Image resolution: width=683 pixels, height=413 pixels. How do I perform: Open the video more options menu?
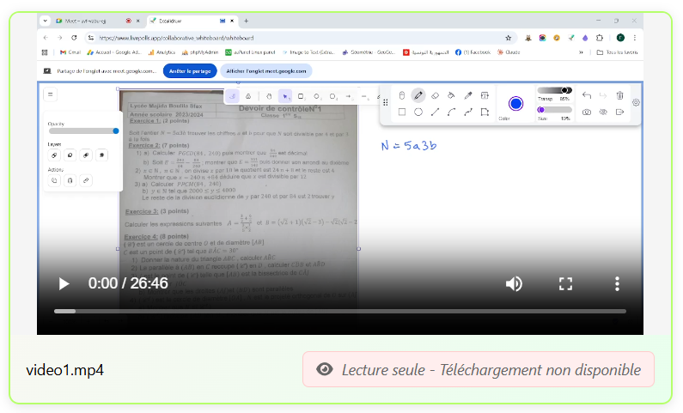click(616, 283)
